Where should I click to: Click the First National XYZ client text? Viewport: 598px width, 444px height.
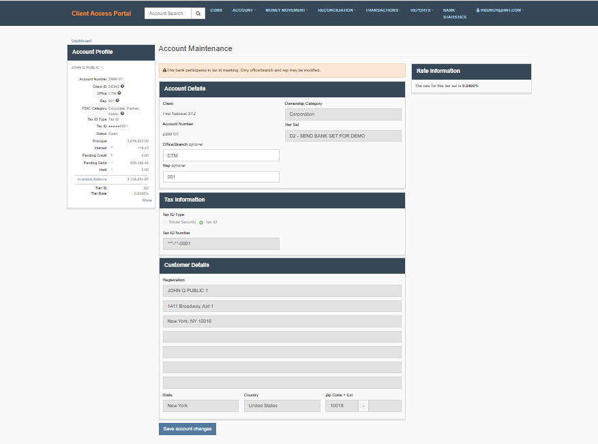coord(179,114)
